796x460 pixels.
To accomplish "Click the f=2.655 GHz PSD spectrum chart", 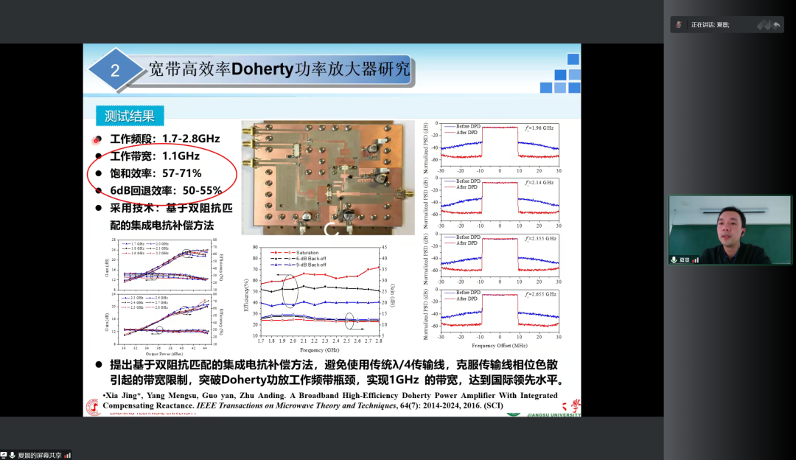I will [x=497, y=315].
